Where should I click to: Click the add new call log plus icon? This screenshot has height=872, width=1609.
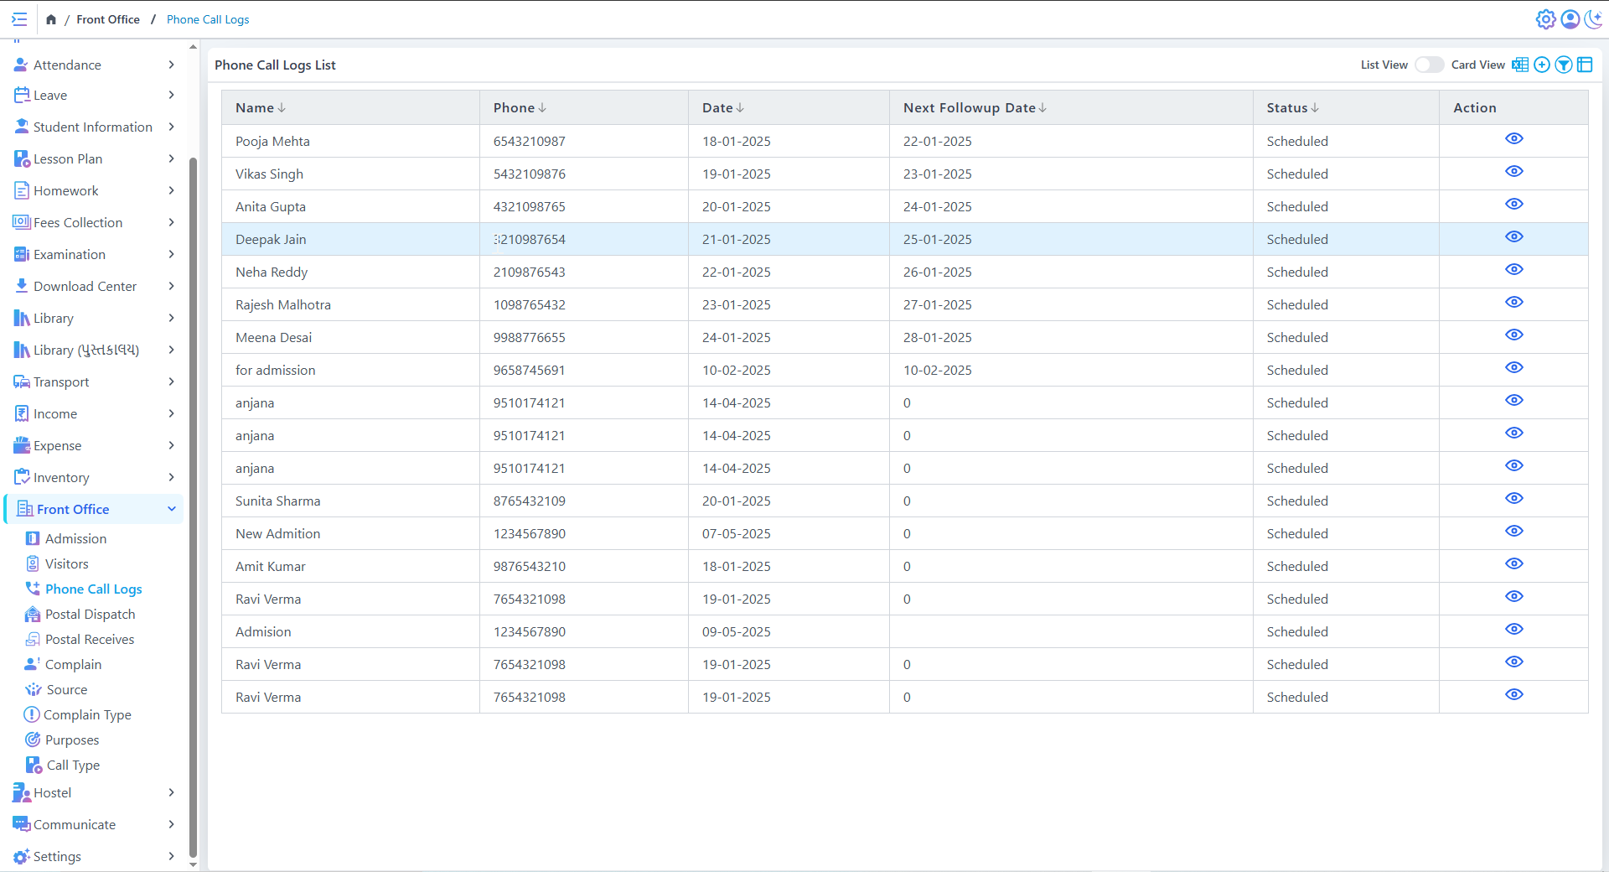click(x=1542, y=65)
